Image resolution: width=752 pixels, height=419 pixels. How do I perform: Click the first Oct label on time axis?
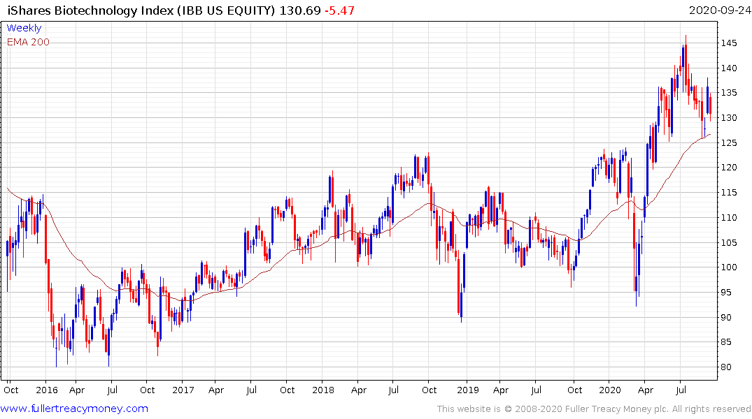(11, 390)
